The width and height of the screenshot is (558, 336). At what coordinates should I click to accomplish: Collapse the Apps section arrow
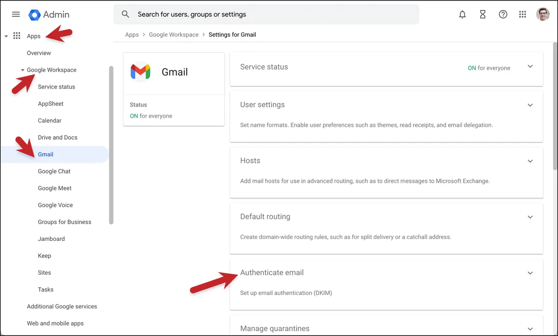(x=6, y=36)
